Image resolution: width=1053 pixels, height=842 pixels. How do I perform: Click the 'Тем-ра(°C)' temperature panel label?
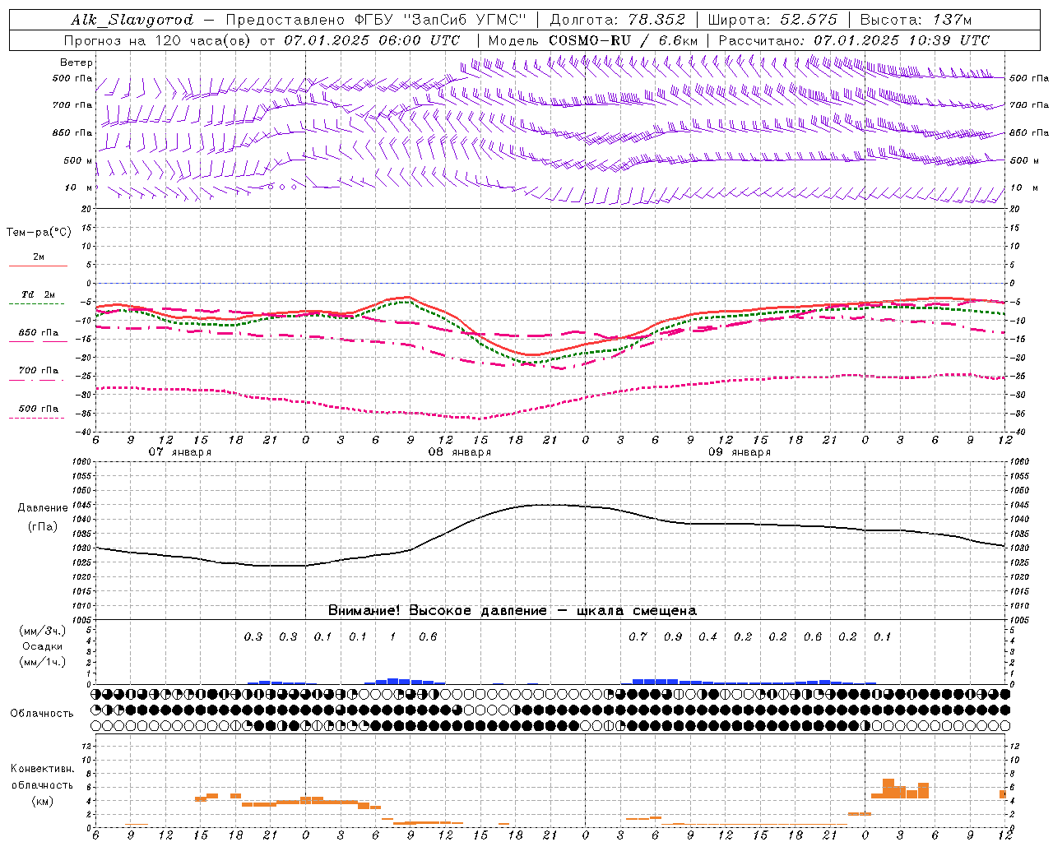coord(39,233)
